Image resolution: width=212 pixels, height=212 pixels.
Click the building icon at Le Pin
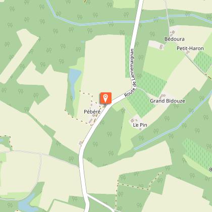pos(132,120)
